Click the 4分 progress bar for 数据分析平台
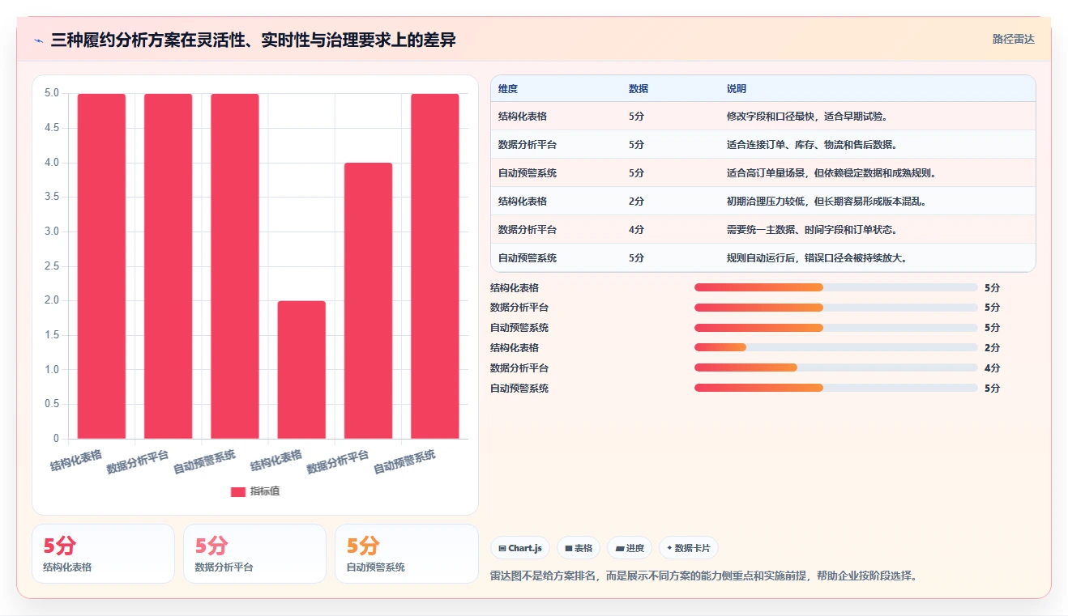The width and height of the screenshot is (1068, 616). click(x=836, y=368)
